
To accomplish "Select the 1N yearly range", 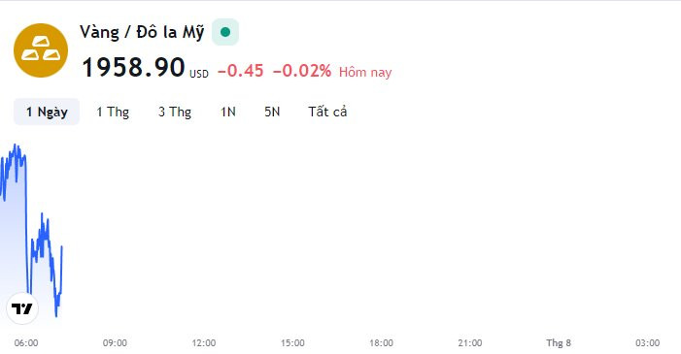I will point(228,112).
